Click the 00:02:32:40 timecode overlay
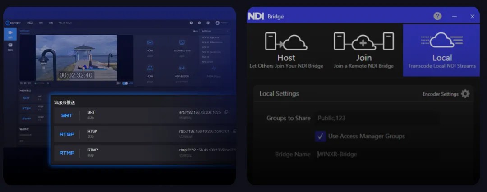Viewport: 487px width, 192px height. pos(76,75)
